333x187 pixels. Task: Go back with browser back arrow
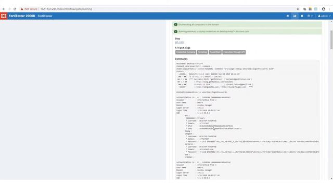coord(4,9)
